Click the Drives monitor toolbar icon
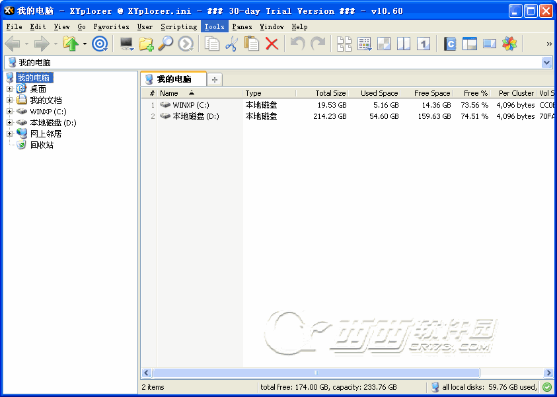Image resolution: width=557 pixels, height=397 pixels. click(x=126, y=44)
